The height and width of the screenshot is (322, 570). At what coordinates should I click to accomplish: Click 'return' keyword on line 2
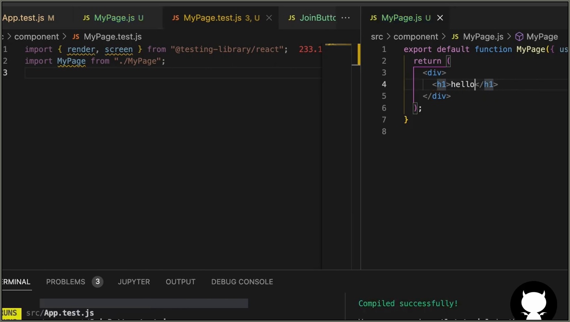point(427,61)
